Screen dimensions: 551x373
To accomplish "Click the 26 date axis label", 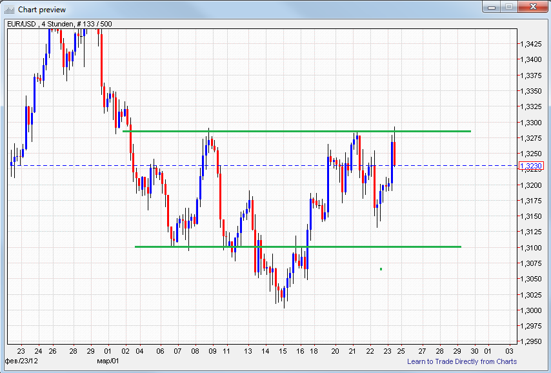I will [53, 351].
